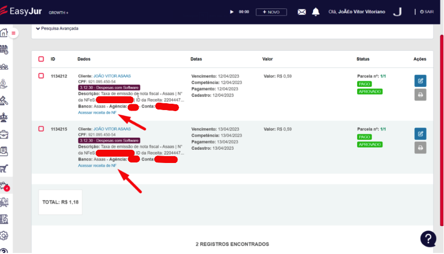This screenshot has width=444, height=254.
Task: Open the shopping cart sidebar icon
Action: pyautogui.click(x=4, y=169)
